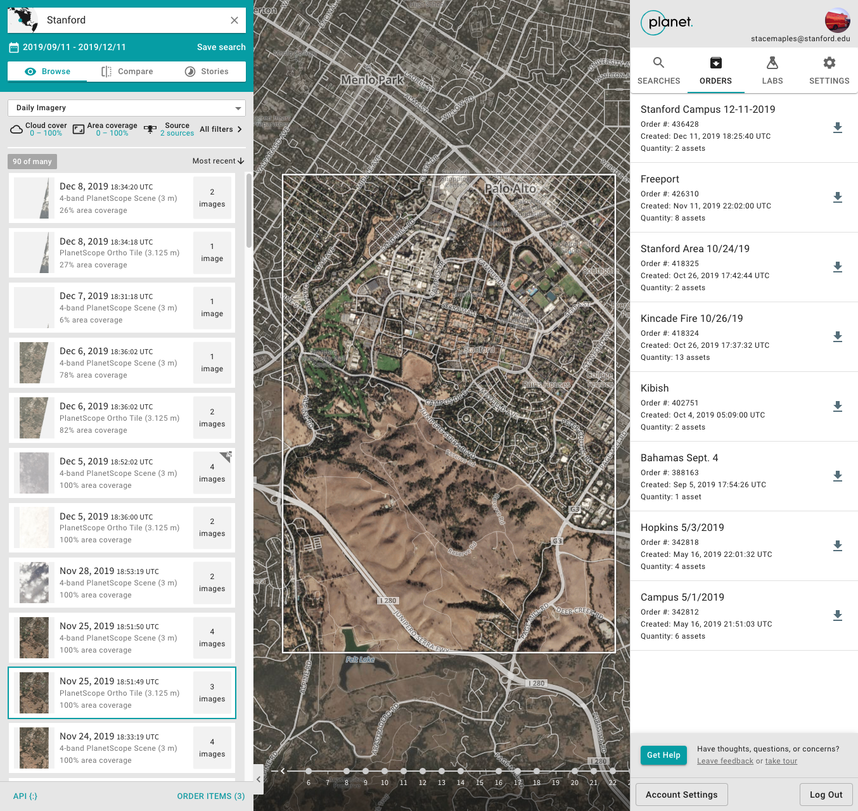Select 2 images for Nov 28, 2019
Image resolution: width=858 pixels, height=811 pixels.
click(x=212, y=583)
